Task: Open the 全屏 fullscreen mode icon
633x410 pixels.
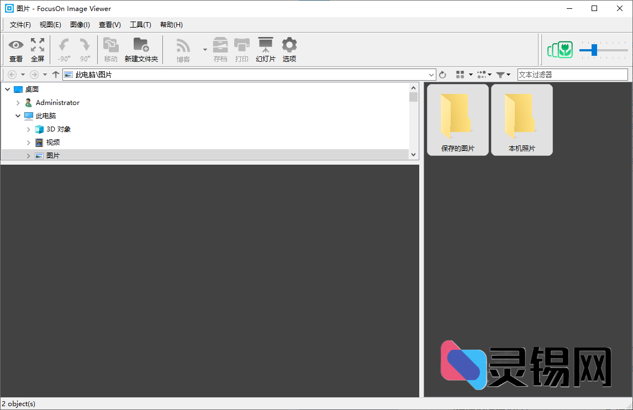Action: [38, 49]
